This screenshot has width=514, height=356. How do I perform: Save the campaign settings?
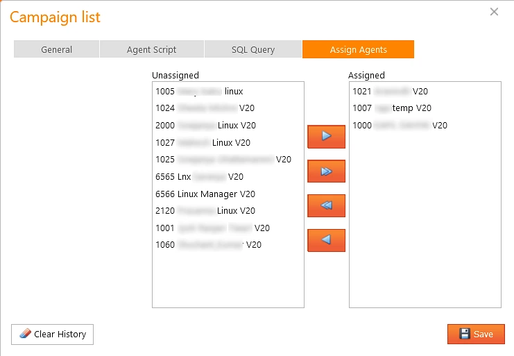click(x=476, y=334)
